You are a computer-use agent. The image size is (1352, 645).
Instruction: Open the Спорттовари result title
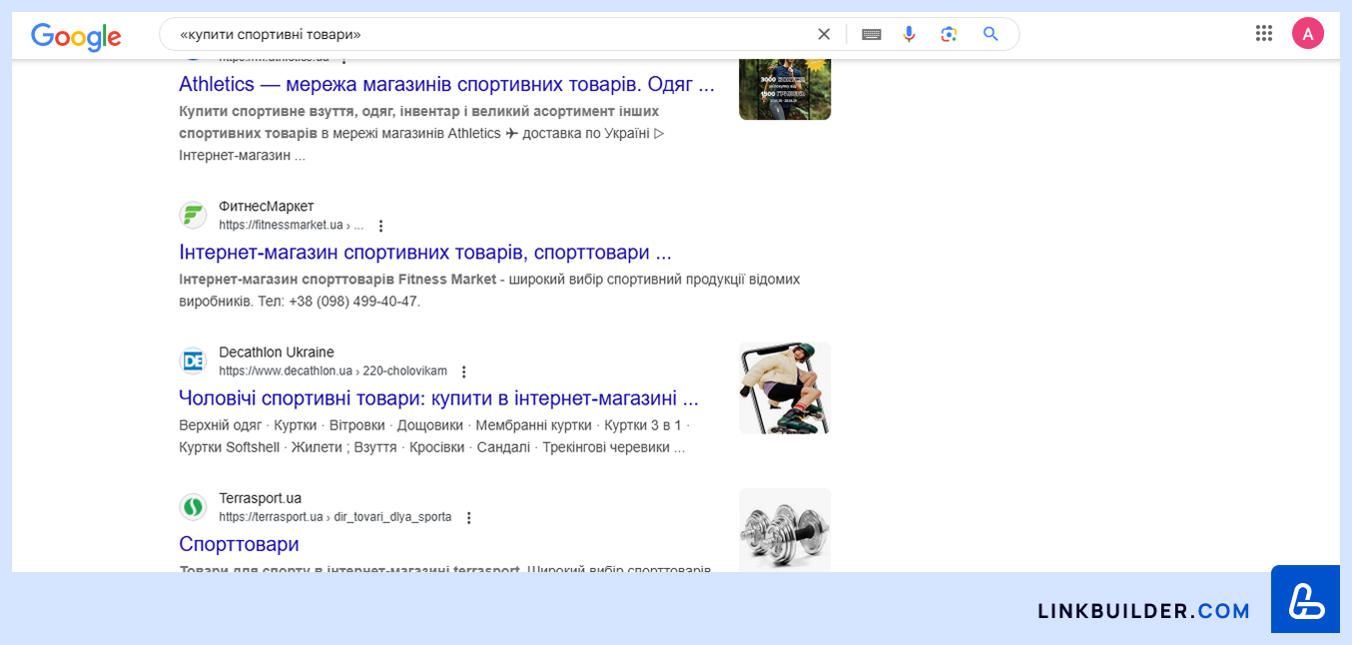click(x=239, y=544)
